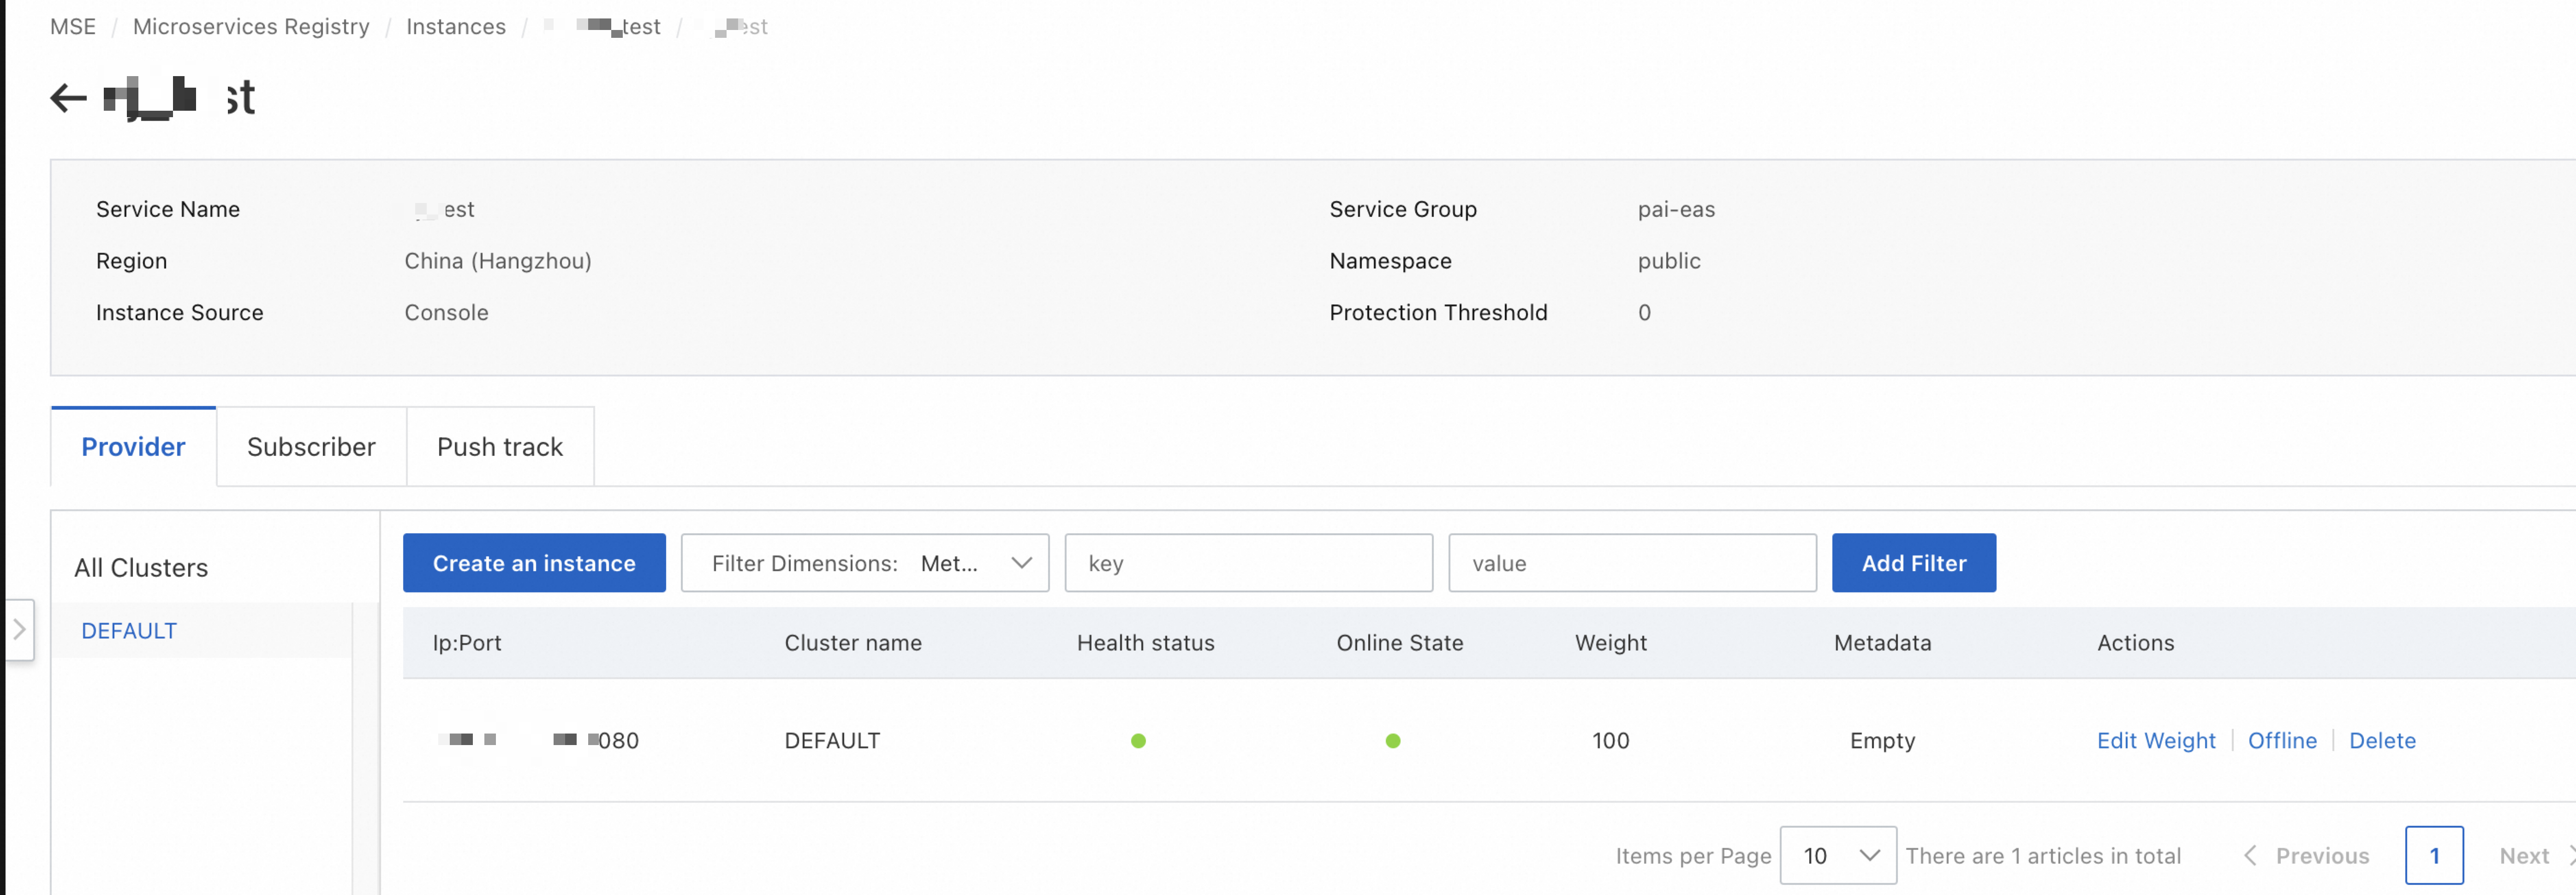Switch to the Subscriber tab
Image resolution: width=2576 pixels, height=895 pixels.
click(x=311, y=447)
